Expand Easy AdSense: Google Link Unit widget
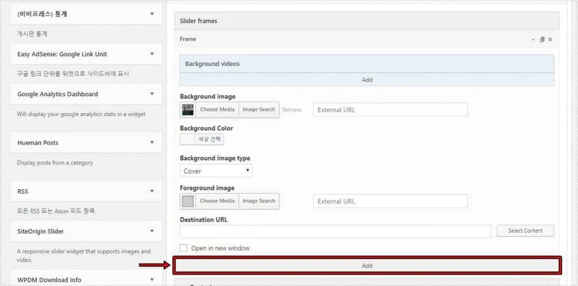Image resolution: width=578 pixels, height=286 pixels. coord(152,54)
